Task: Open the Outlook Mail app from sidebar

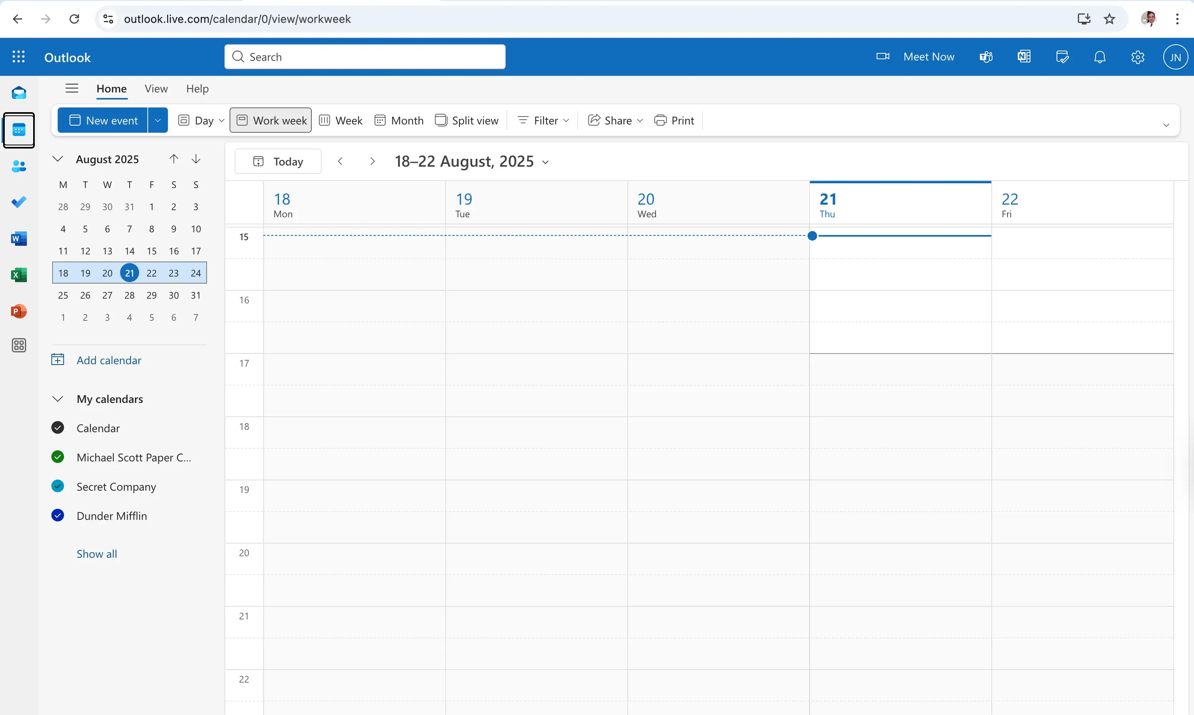Action: pos(19,92)
